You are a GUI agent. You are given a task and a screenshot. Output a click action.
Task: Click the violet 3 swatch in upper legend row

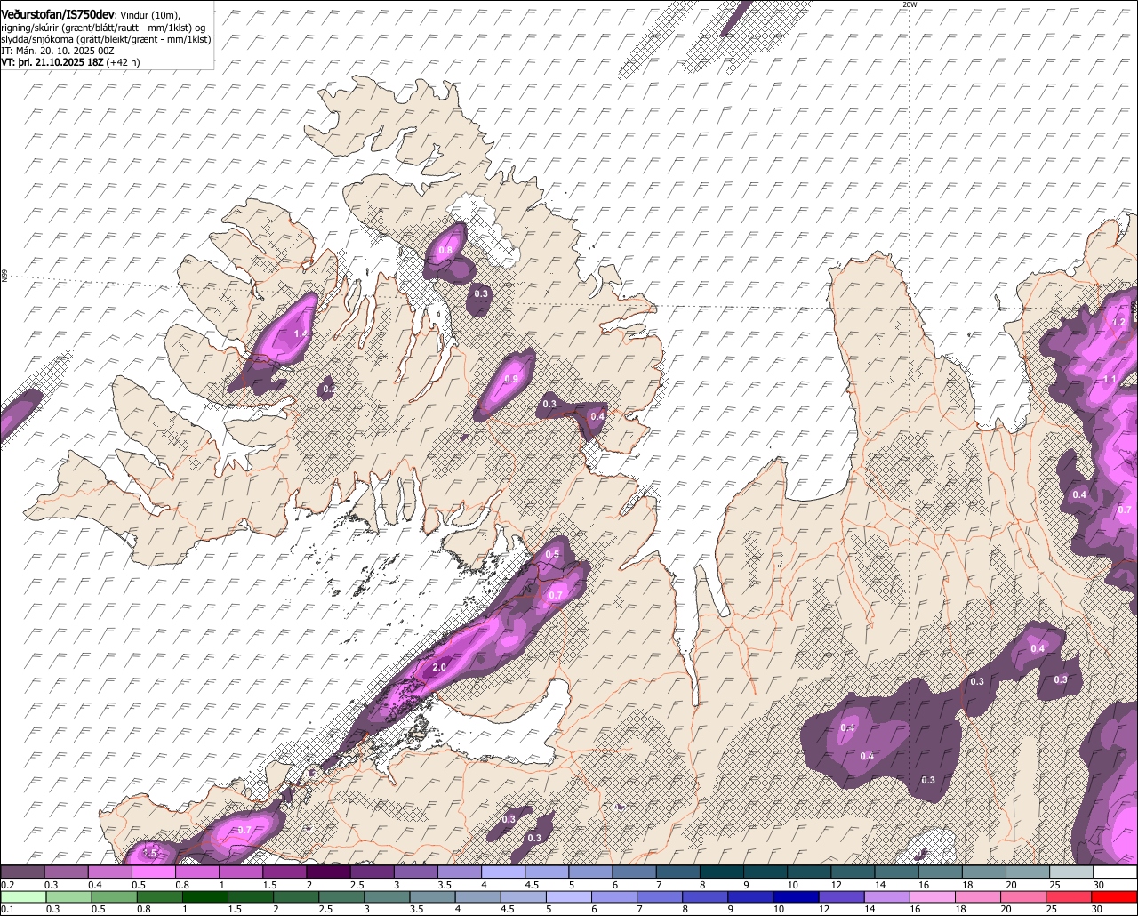click(415, 872)
